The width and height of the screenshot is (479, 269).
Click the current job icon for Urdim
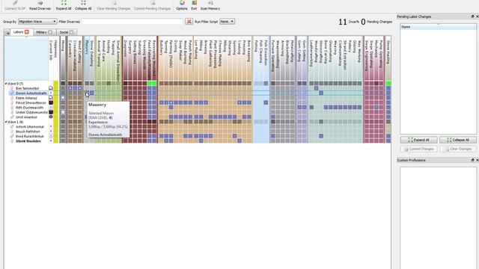pyautogui.click(x=51, y=112)
